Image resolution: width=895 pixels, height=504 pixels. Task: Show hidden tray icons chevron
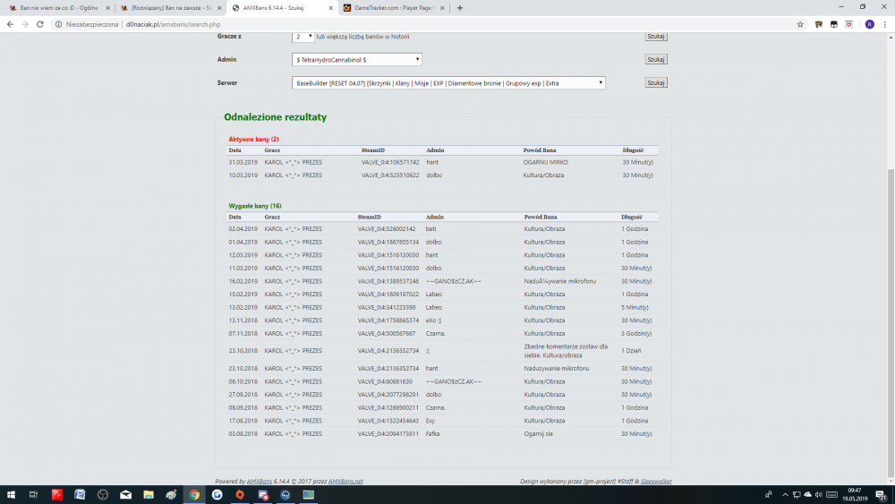pyautogui.click(x=785, y=495)
